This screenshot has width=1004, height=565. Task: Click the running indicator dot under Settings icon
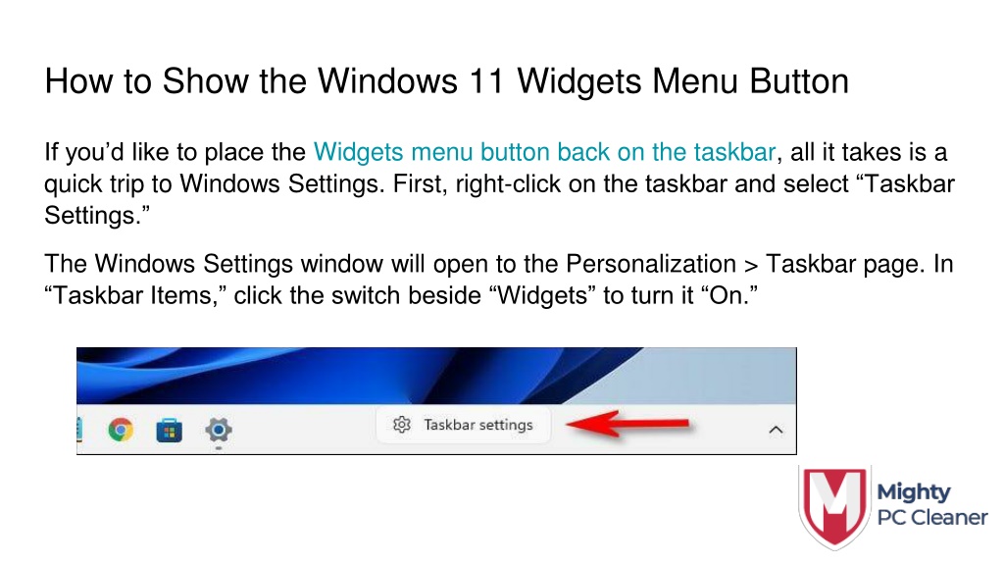pos(219,447)
